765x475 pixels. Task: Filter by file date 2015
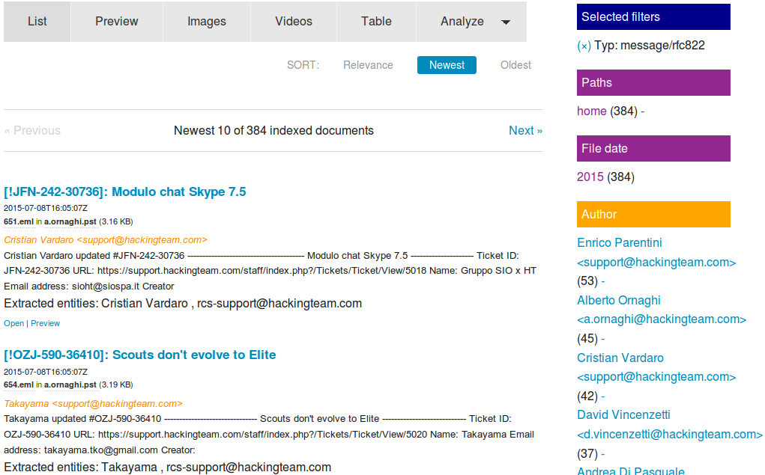590,177
